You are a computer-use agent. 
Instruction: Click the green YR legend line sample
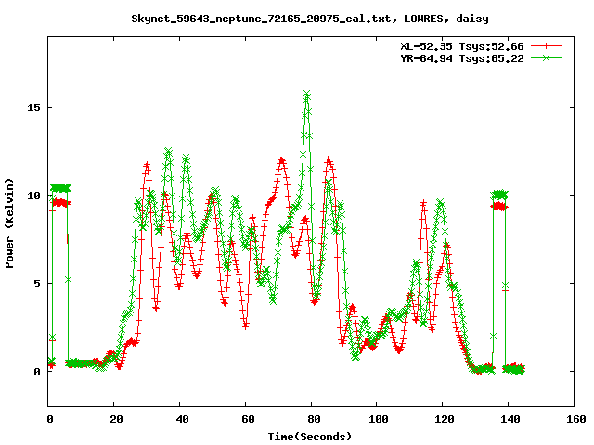[x=546, y=57]
